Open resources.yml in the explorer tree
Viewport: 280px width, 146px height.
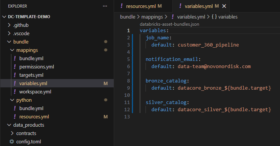pos(34,117)
